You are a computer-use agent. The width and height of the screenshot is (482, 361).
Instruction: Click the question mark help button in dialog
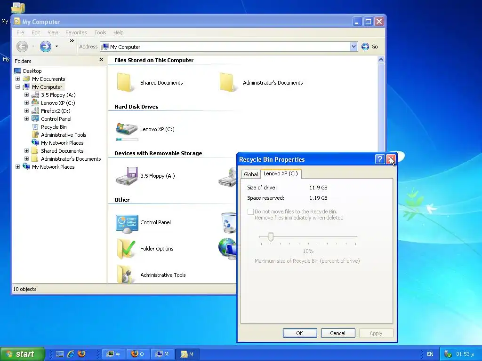(x=380, y=159)
